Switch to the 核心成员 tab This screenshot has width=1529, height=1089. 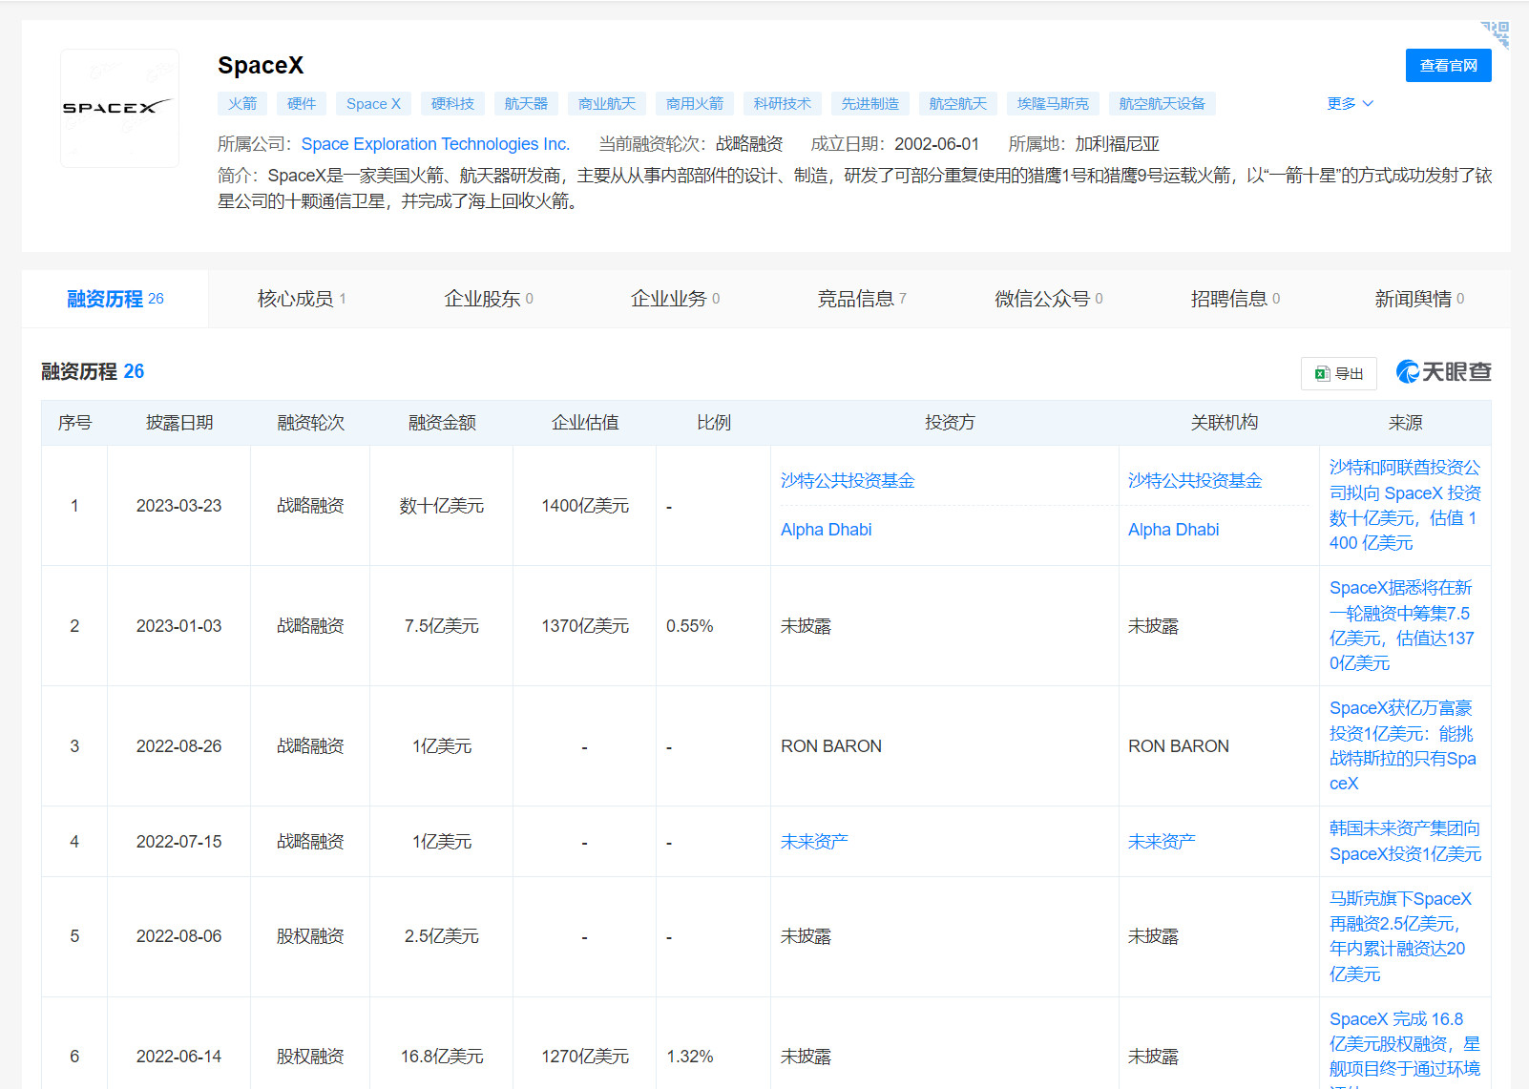[302, 299]
